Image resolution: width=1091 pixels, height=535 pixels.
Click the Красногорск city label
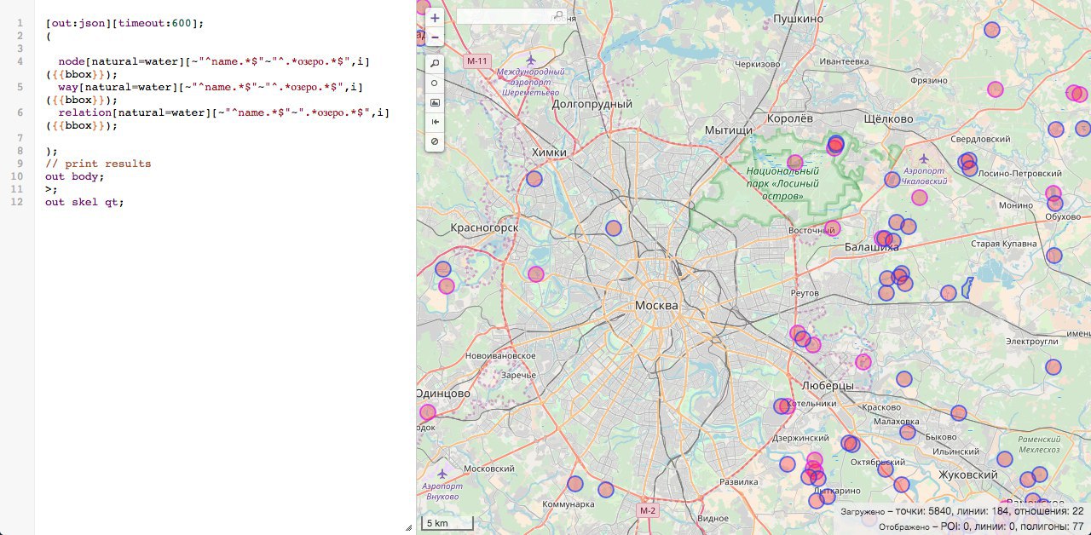pyautogui.click(x=484, y=227)
